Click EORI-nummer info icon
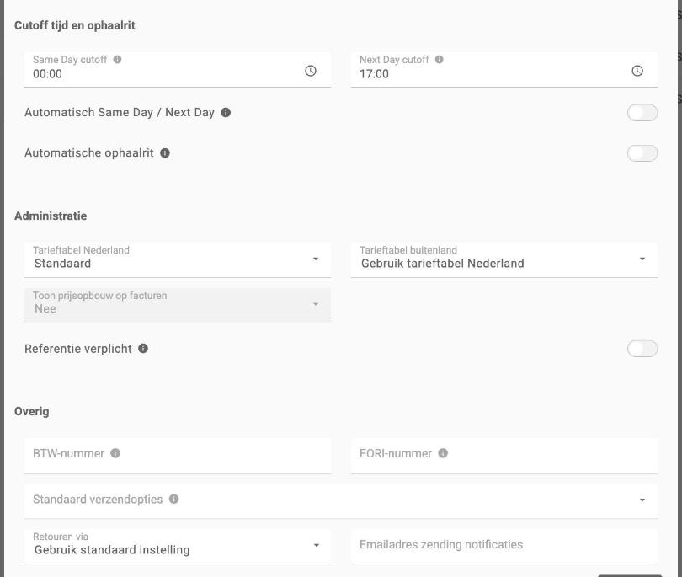The height and width of the screenshot is (577, 682). coord(443,453)
